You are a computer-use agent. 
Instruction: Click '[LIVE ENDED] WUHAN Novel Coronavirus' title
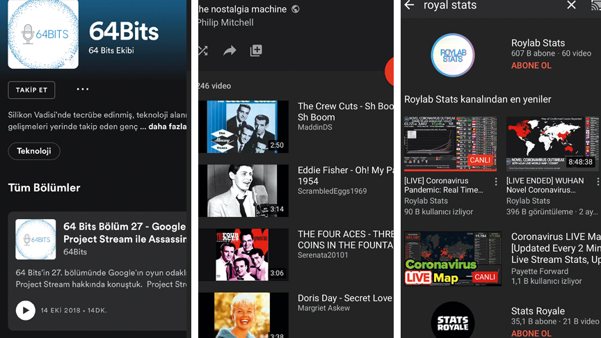point(545,185)
